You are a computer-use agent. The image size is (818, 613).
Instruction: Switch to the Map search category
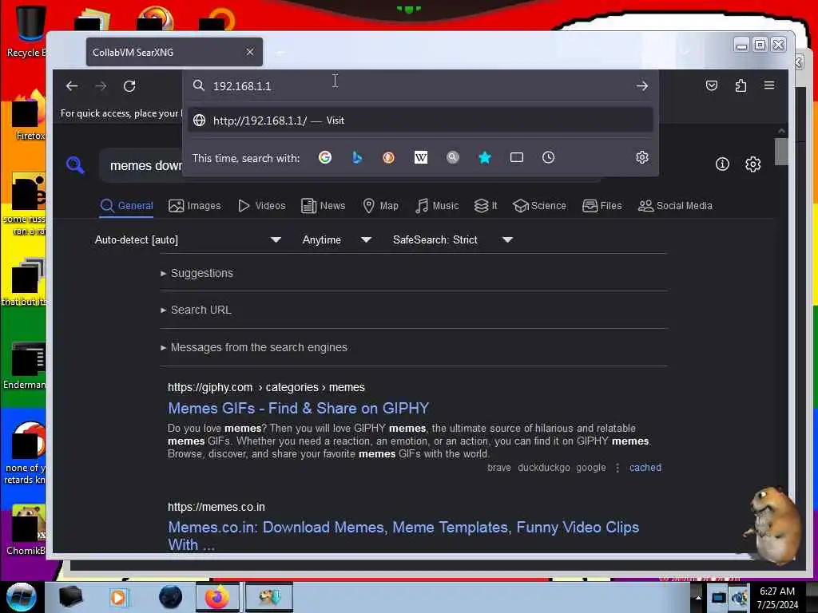(381, 206)
